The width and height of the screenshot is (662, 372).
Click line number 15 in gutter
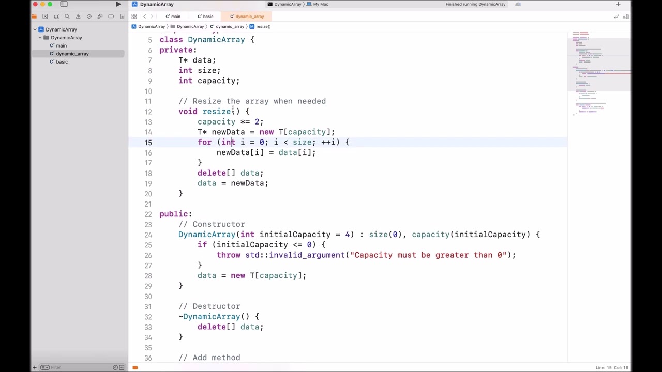tap(148, 143)
